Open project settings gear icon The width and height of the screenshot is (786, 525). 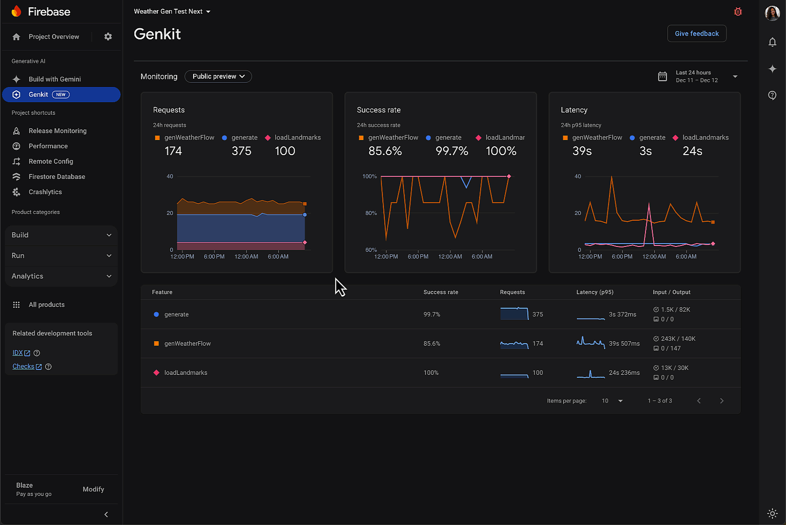point(108,37)
